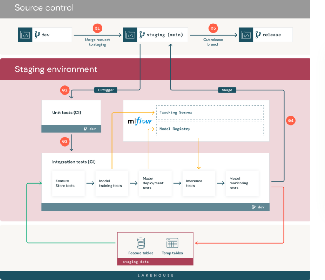The width and height of the screenshot is (325, 280).
Task: Click the Temp tables grid icon
Action: point(172,243)
